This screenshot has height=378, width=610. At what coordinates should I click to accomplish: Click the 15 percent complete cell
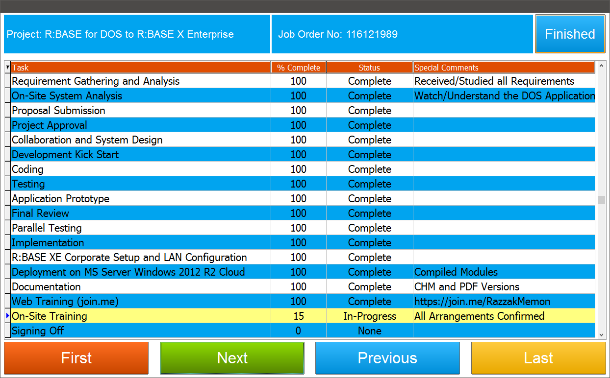299,316
